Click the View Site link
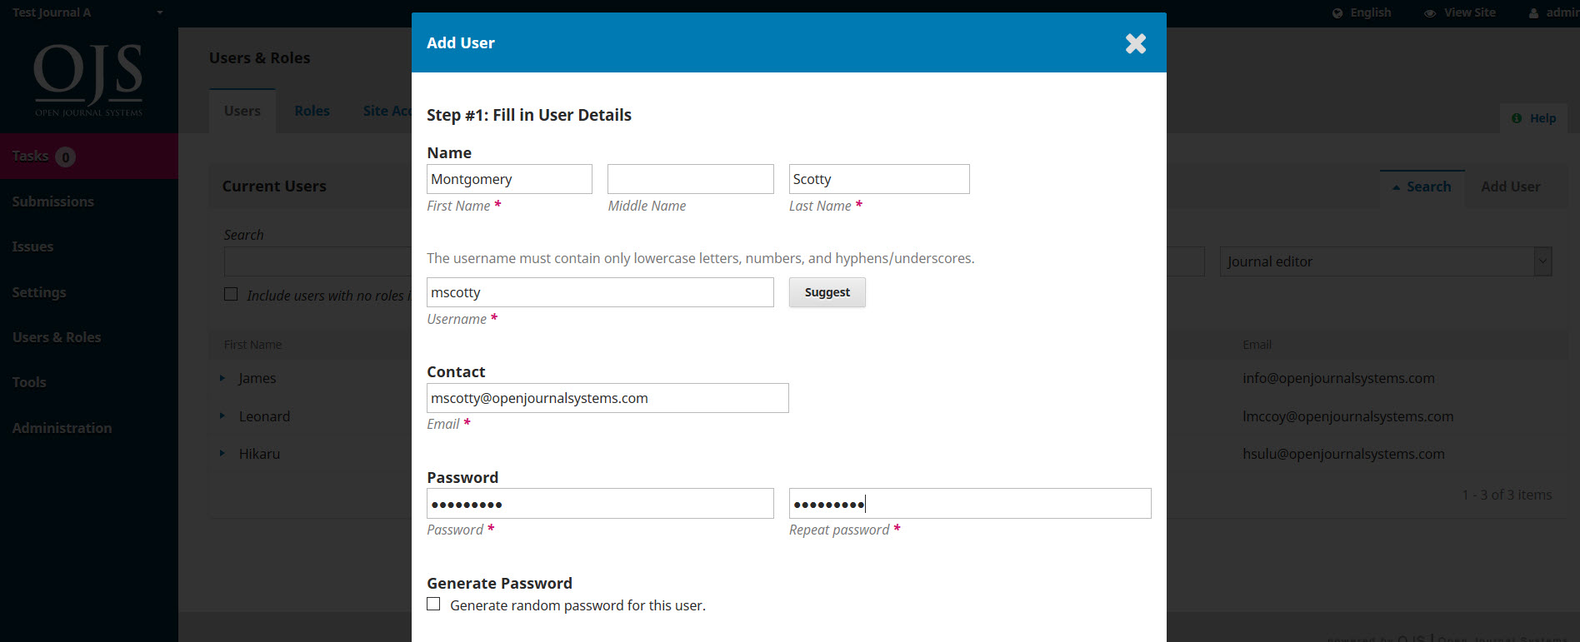Viewport: 1580px width, 642px height. 1460,12
